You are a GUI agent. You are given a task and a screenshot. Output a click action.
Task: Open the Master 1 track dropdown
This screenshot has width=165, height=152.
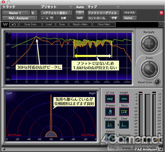16,13
